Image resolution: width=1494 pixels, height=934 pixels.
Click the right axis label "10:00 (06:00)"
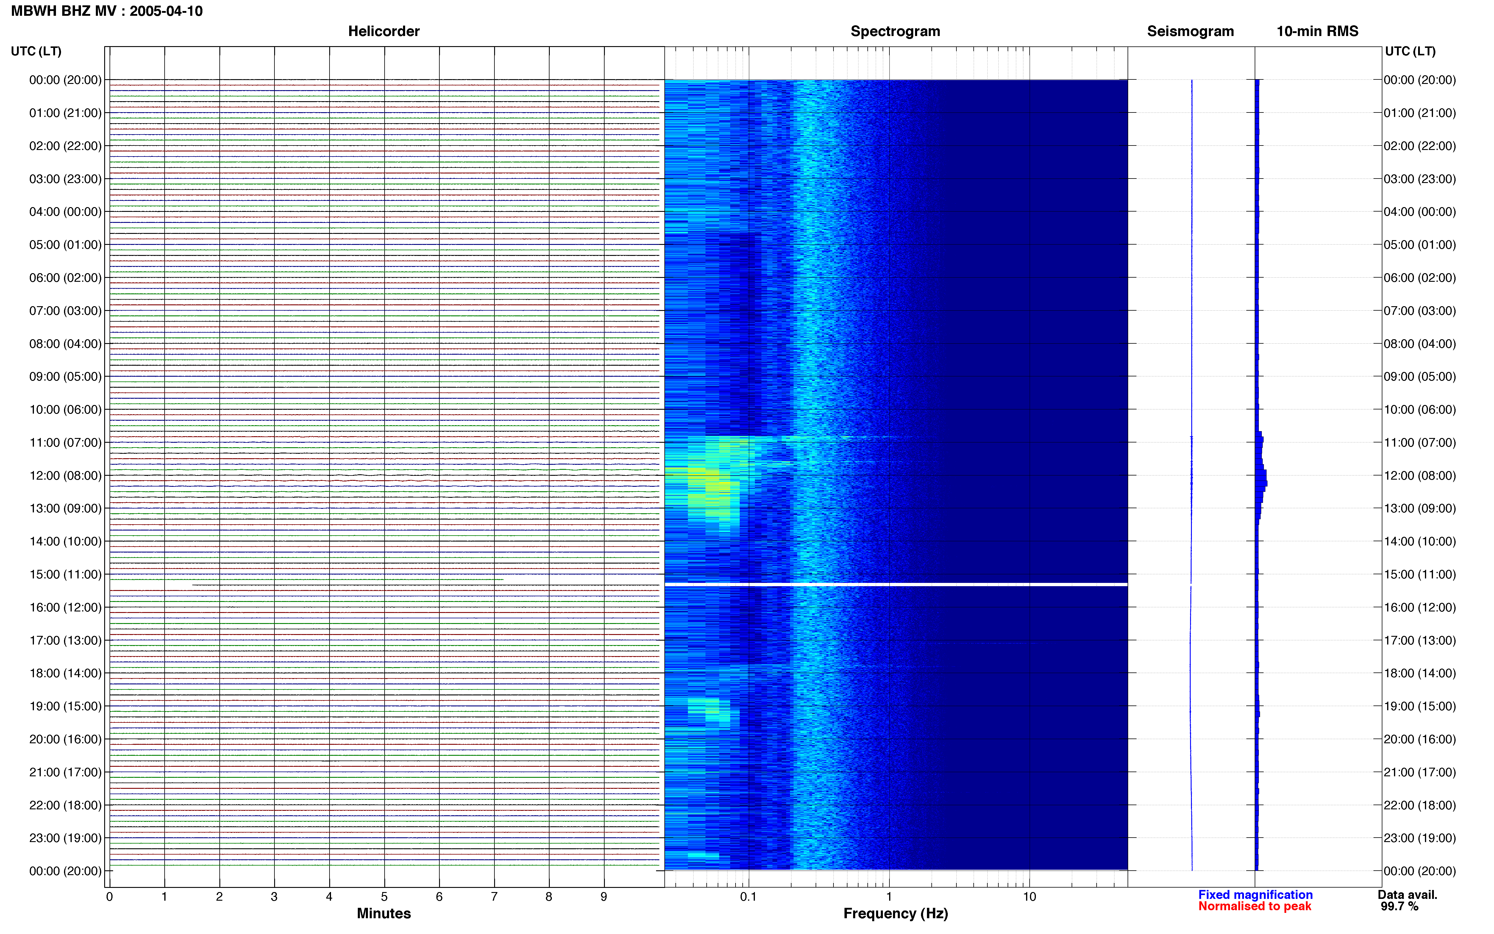pos(1420,409)
